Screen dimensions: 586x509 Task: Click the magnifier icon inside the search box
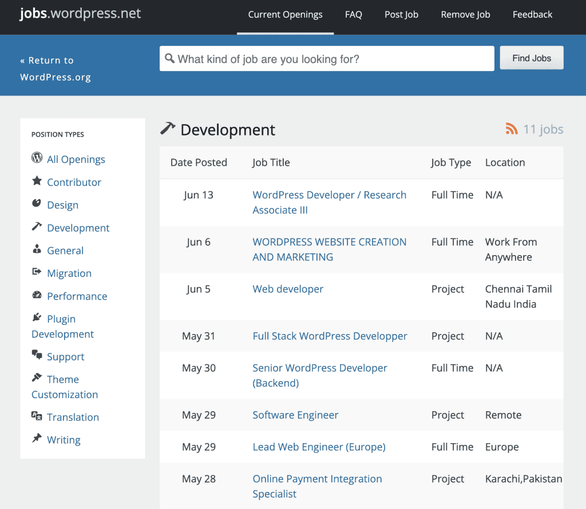(170, 58)
